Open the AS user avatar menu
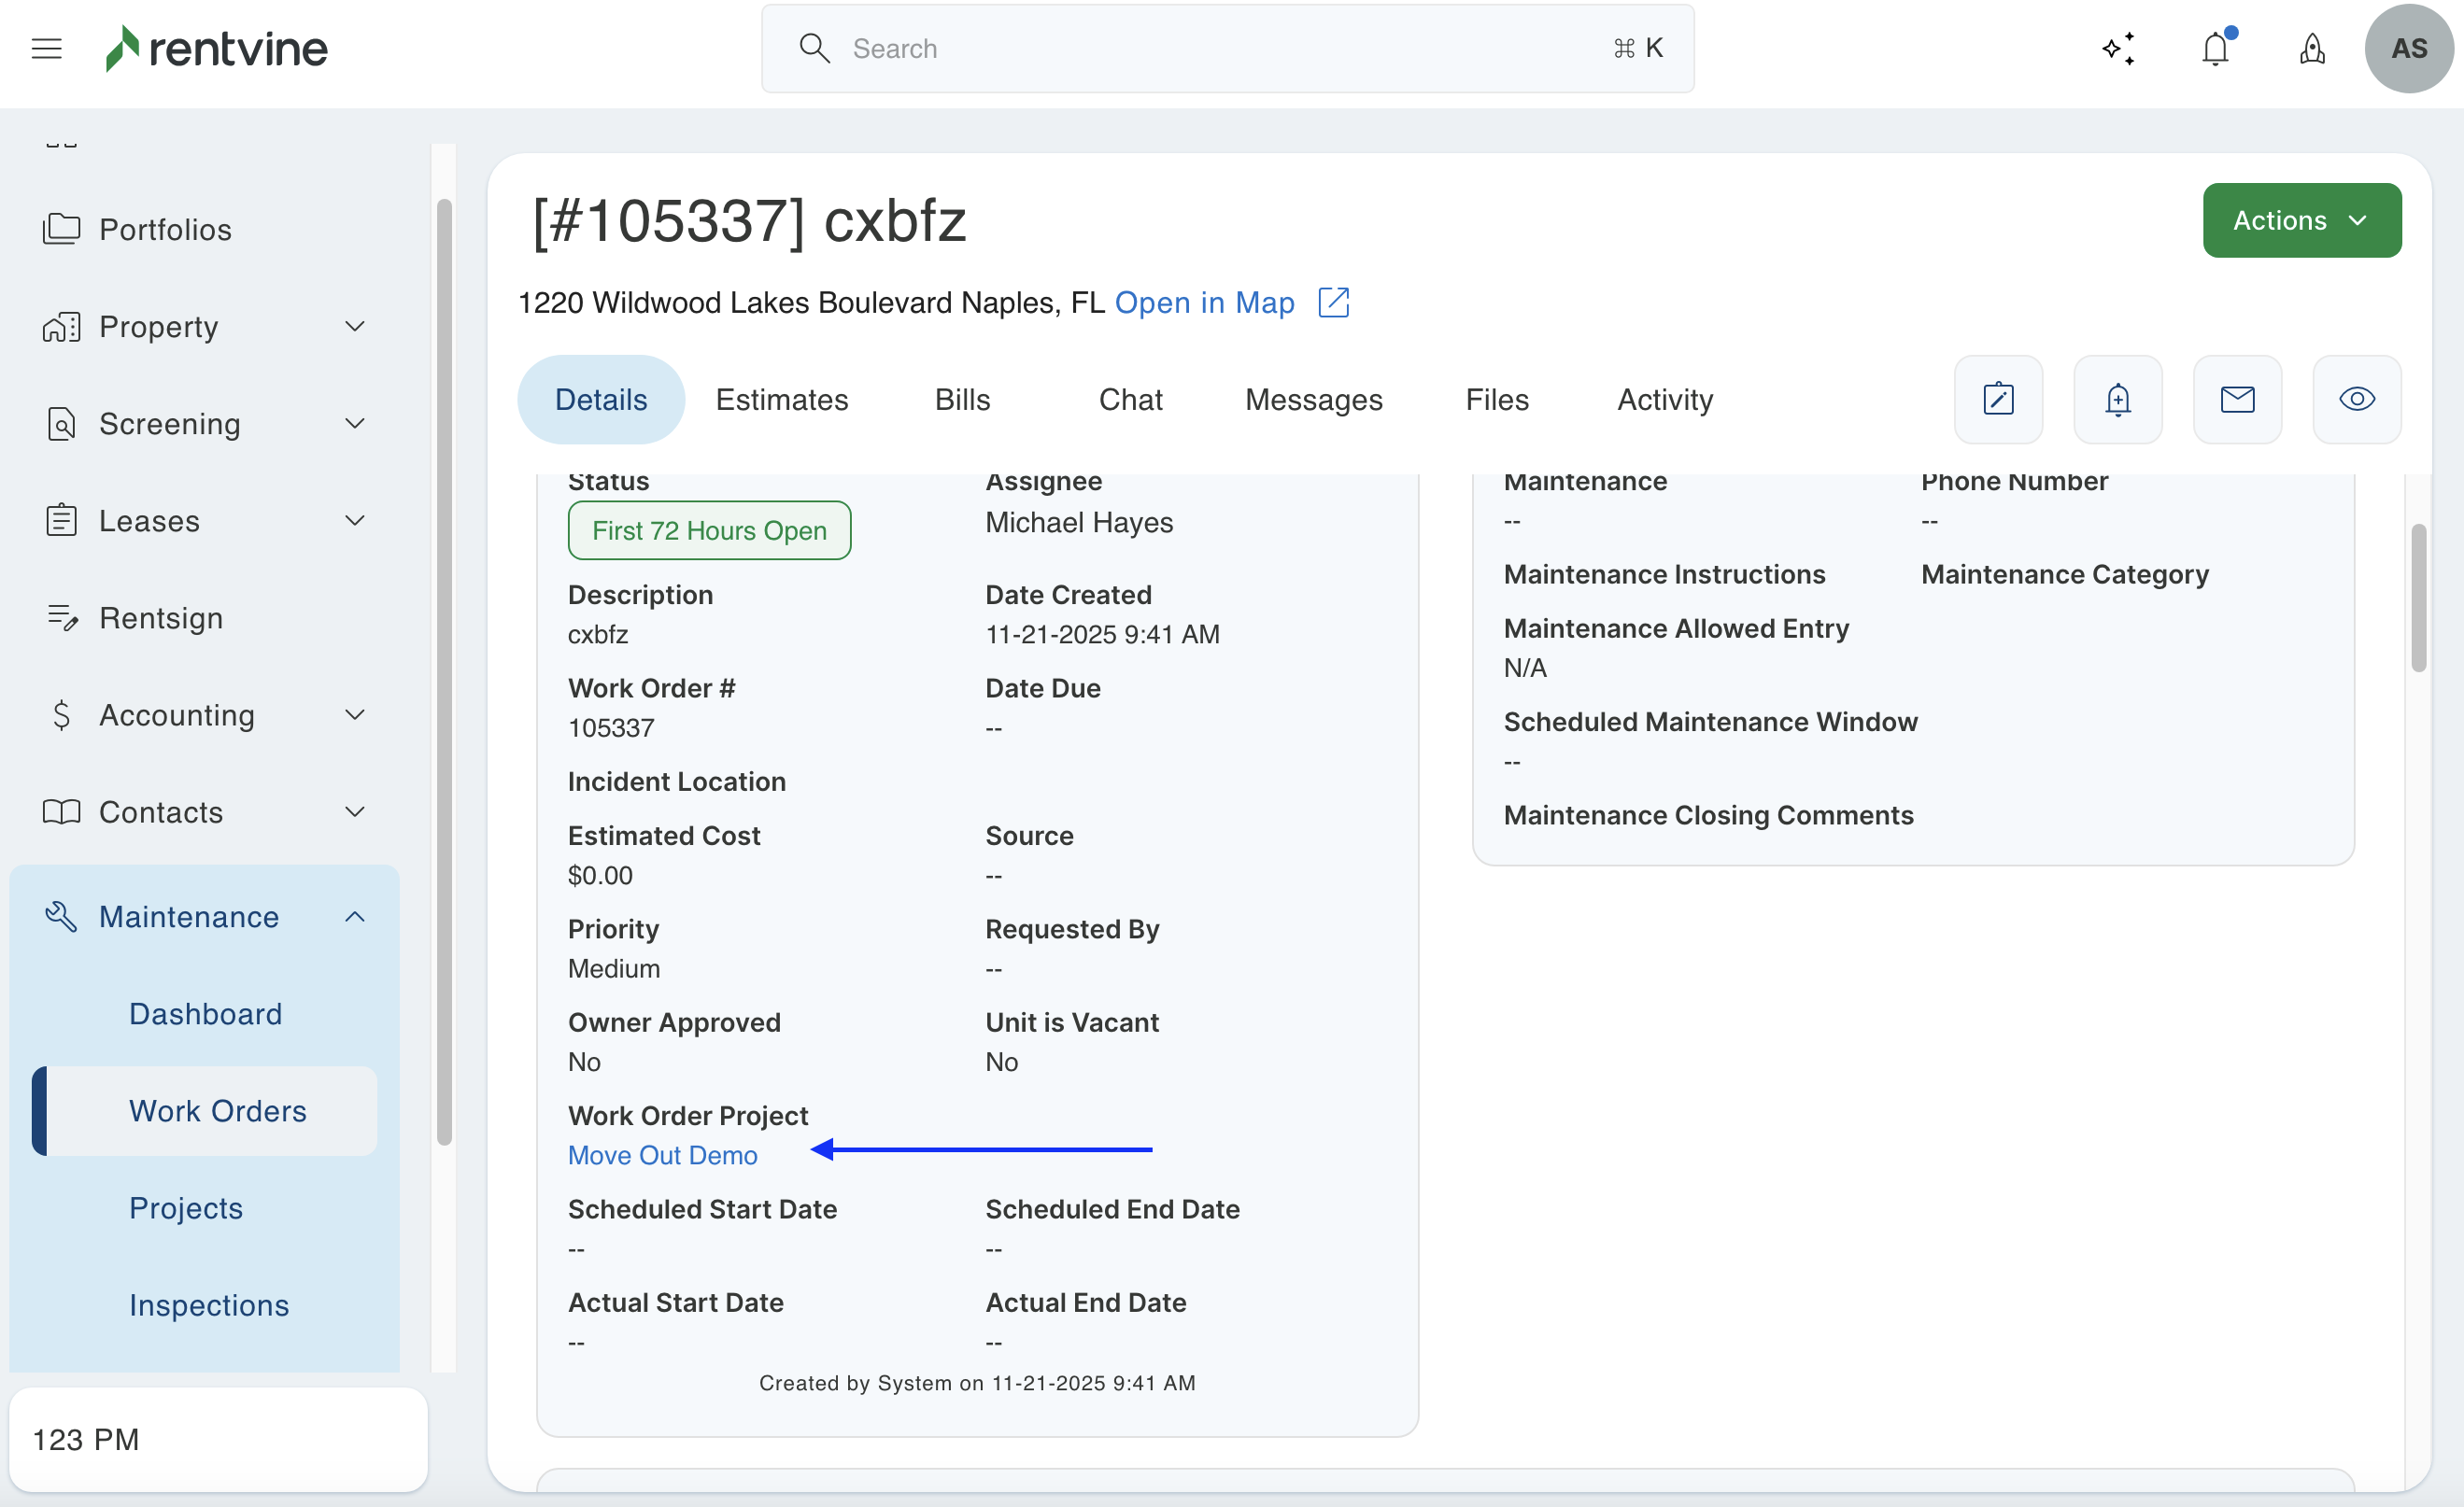 2408,48
